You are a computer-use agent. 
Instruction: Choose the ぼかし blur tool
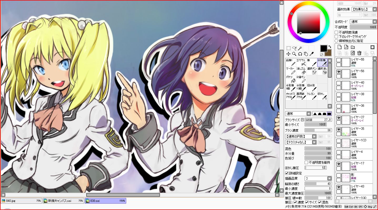pos(322,96)
